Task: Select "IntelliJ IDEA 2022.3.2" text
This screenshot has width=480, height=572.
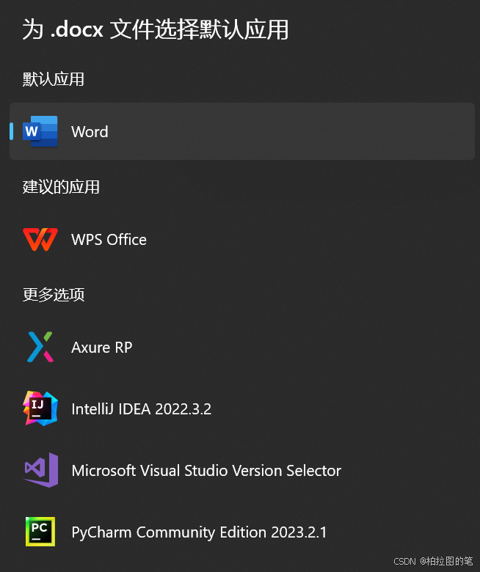Action: click(x=141, y=409)
